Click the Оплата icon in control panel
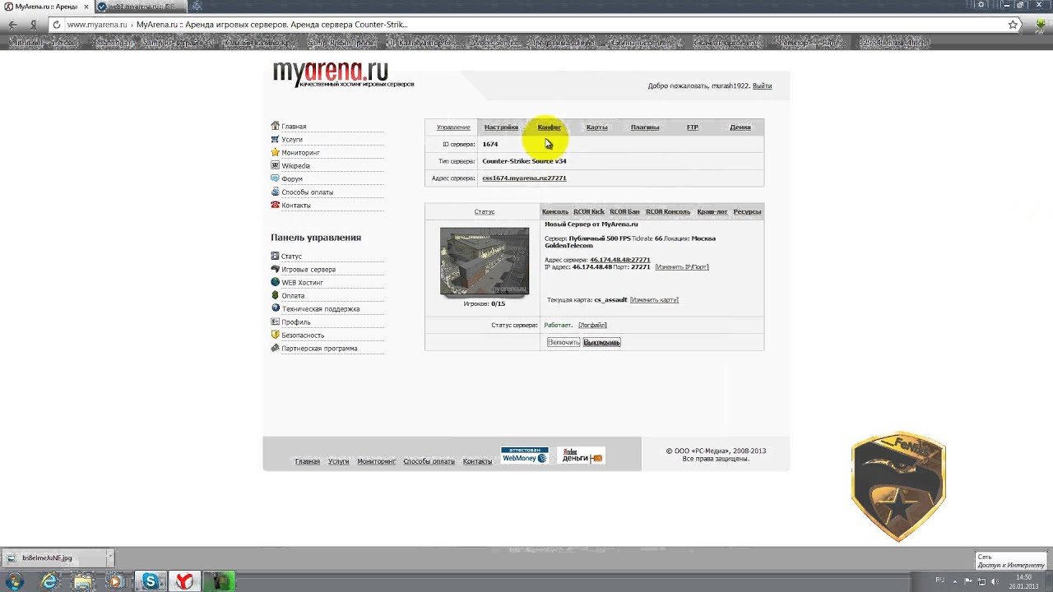Image resolution: width=1053 pixels, height=592 pixels. [x=276, y=295]
